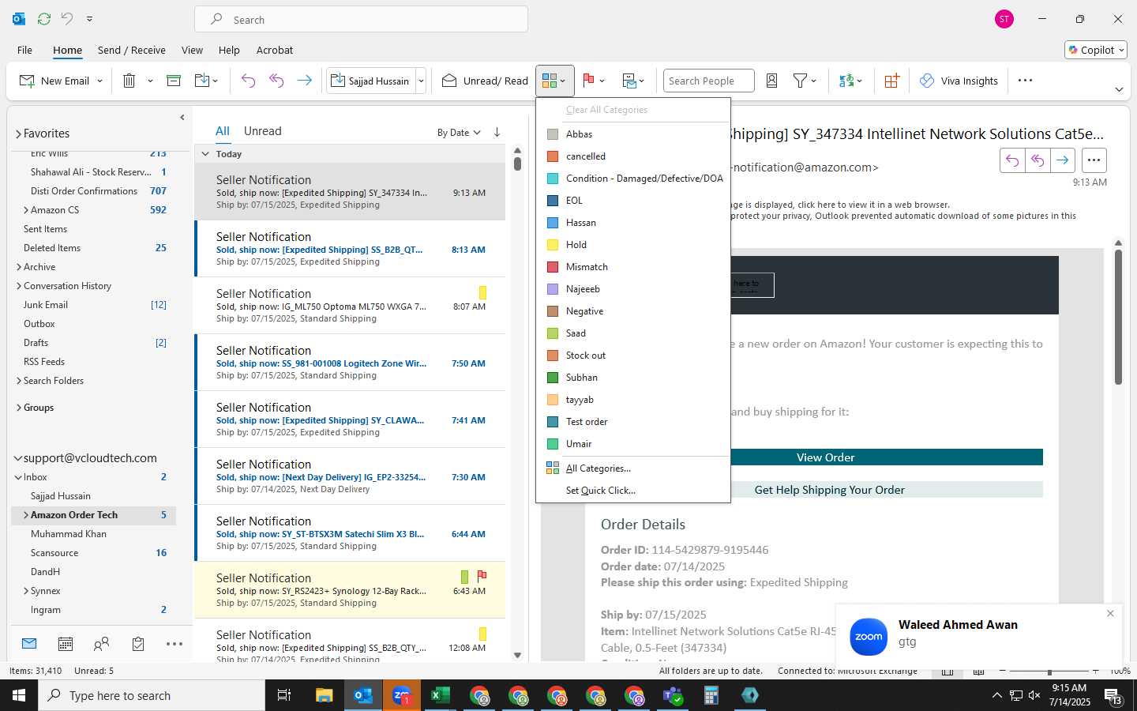Open the Address Book icon
This screenshot has width=1137, height=711.
tap(772, 81)
